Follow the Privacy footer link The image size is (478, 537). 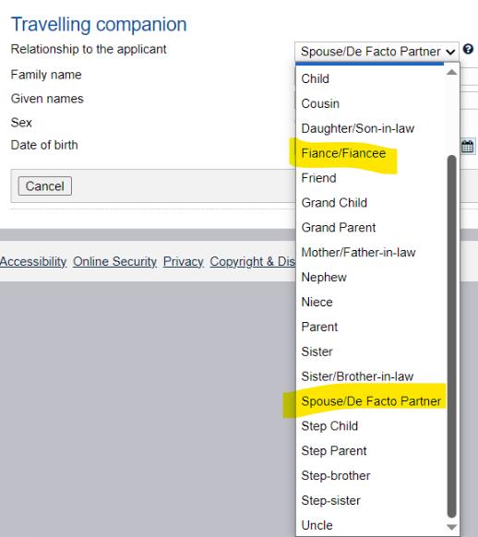(x=184, y=262)
